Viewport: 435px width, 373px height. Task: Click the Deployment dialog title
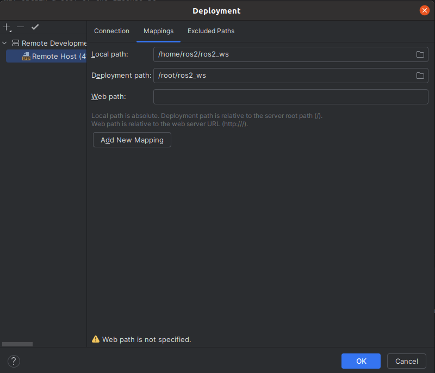point(216,11)
